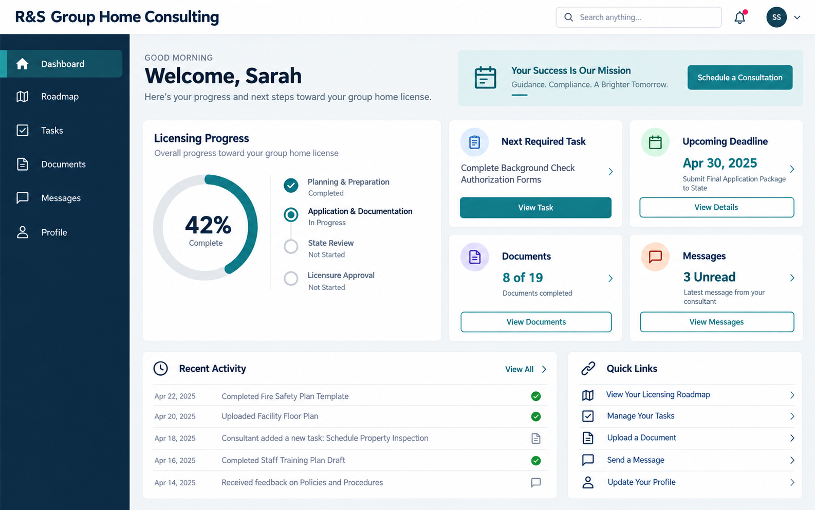Click Schedule a Consultation button
Screen dimensions: 815x510
tap(740, 78)
